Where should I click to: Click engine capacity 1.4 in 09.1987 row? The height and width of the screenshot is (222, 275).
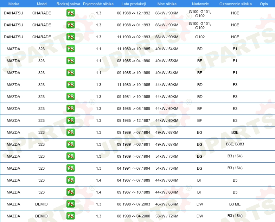[x=99, y=192]
